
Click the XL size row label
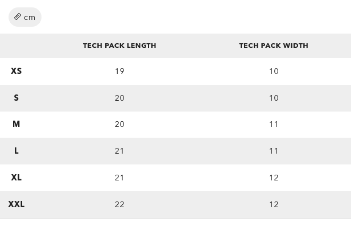pos(16,178)
